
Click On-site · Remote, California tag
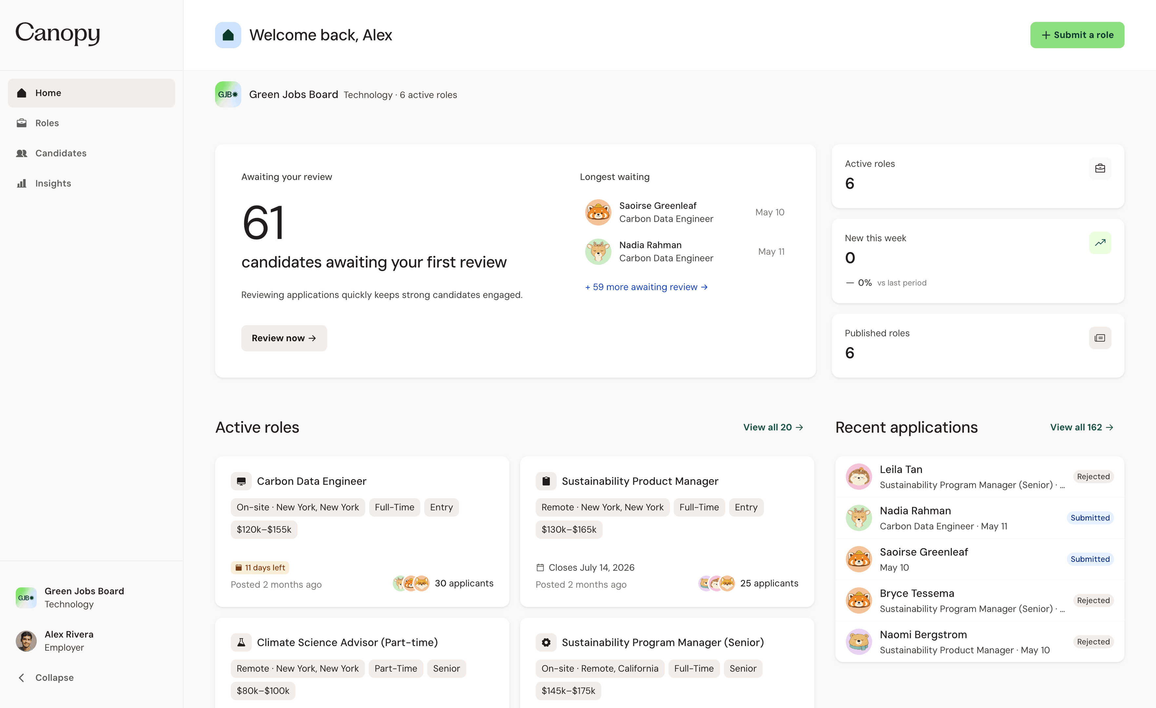coord(600,669)
